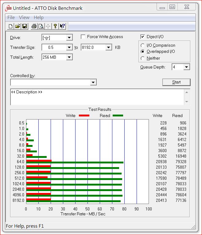
Task: Select the I/O Comparison radio button
Action: (x=143, y=45)
